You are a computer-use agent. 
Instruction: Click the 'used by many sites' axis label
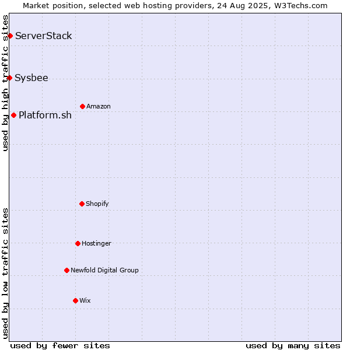(x=293, y=346)
